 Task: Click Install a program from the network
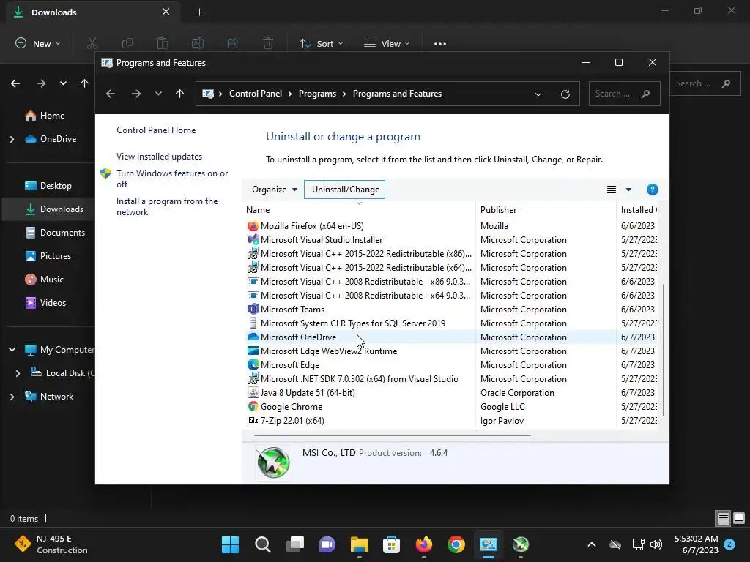pyautogui.click(x=167, y=206)
